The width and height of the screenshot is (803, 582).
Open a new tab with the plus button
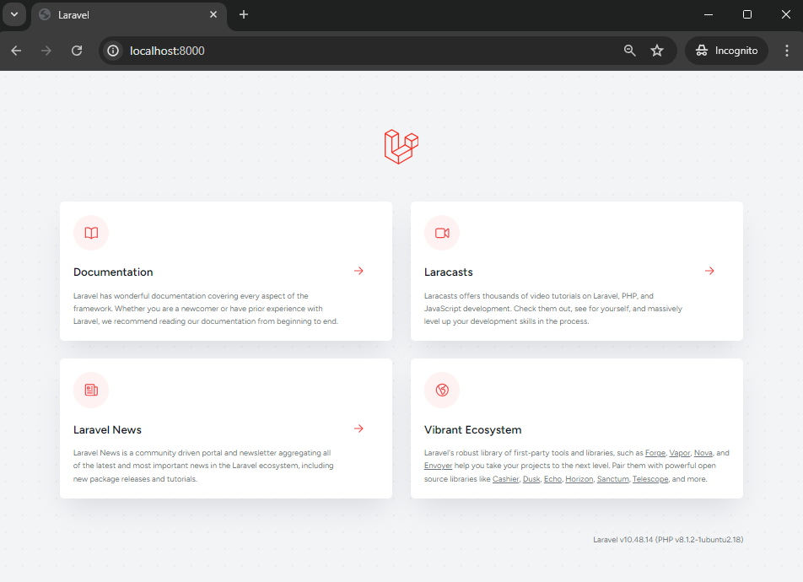tap(244, 15)
